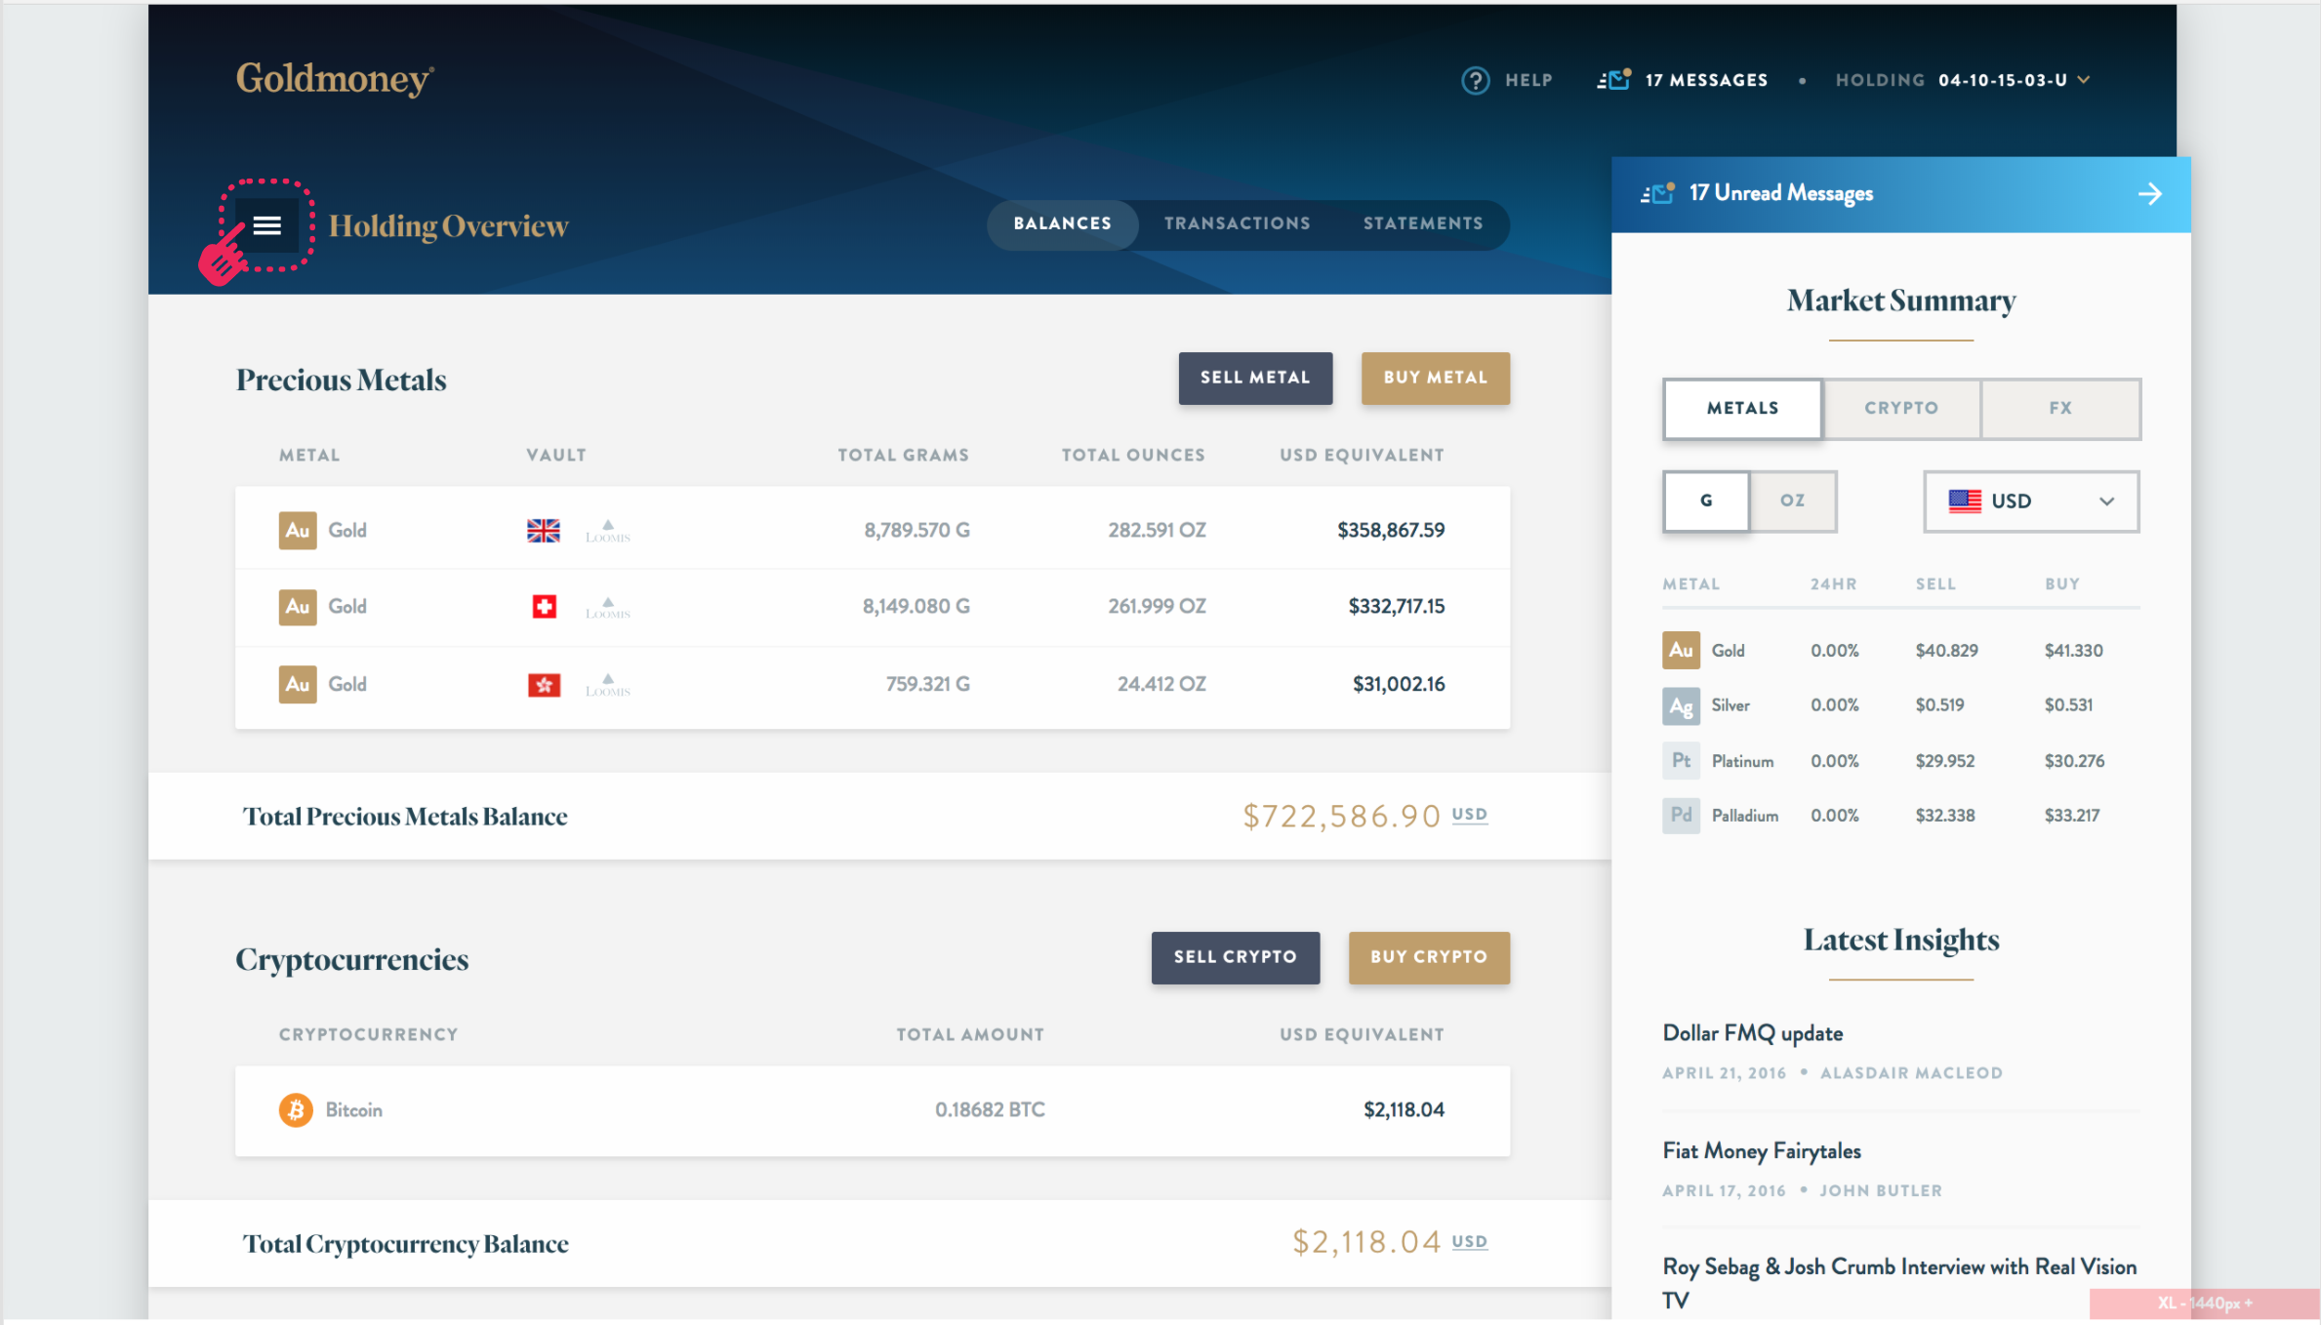
Task: Click the Pd Palladium icon in Market Summary
Action: (1681, 815)
